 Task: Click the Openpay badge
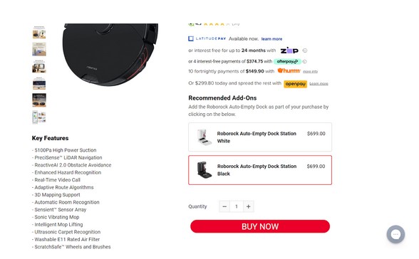[x=295, y=84]
